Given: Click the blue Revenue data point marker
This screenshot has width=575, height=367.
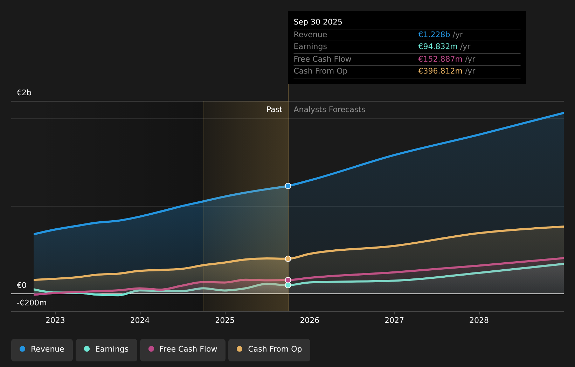Looking at the screenshot, I should [x=288, y=186].
